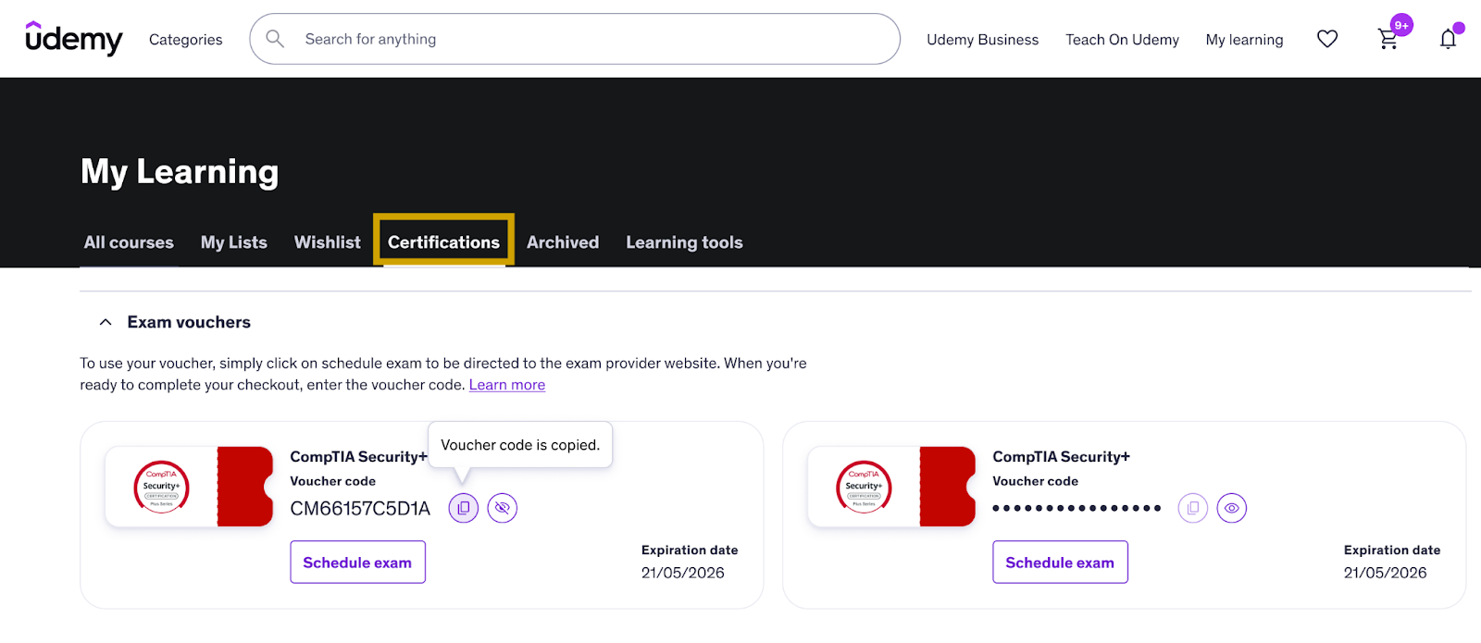Focus the Search for anything field
1481x643 pixels.
coord(575,39)
